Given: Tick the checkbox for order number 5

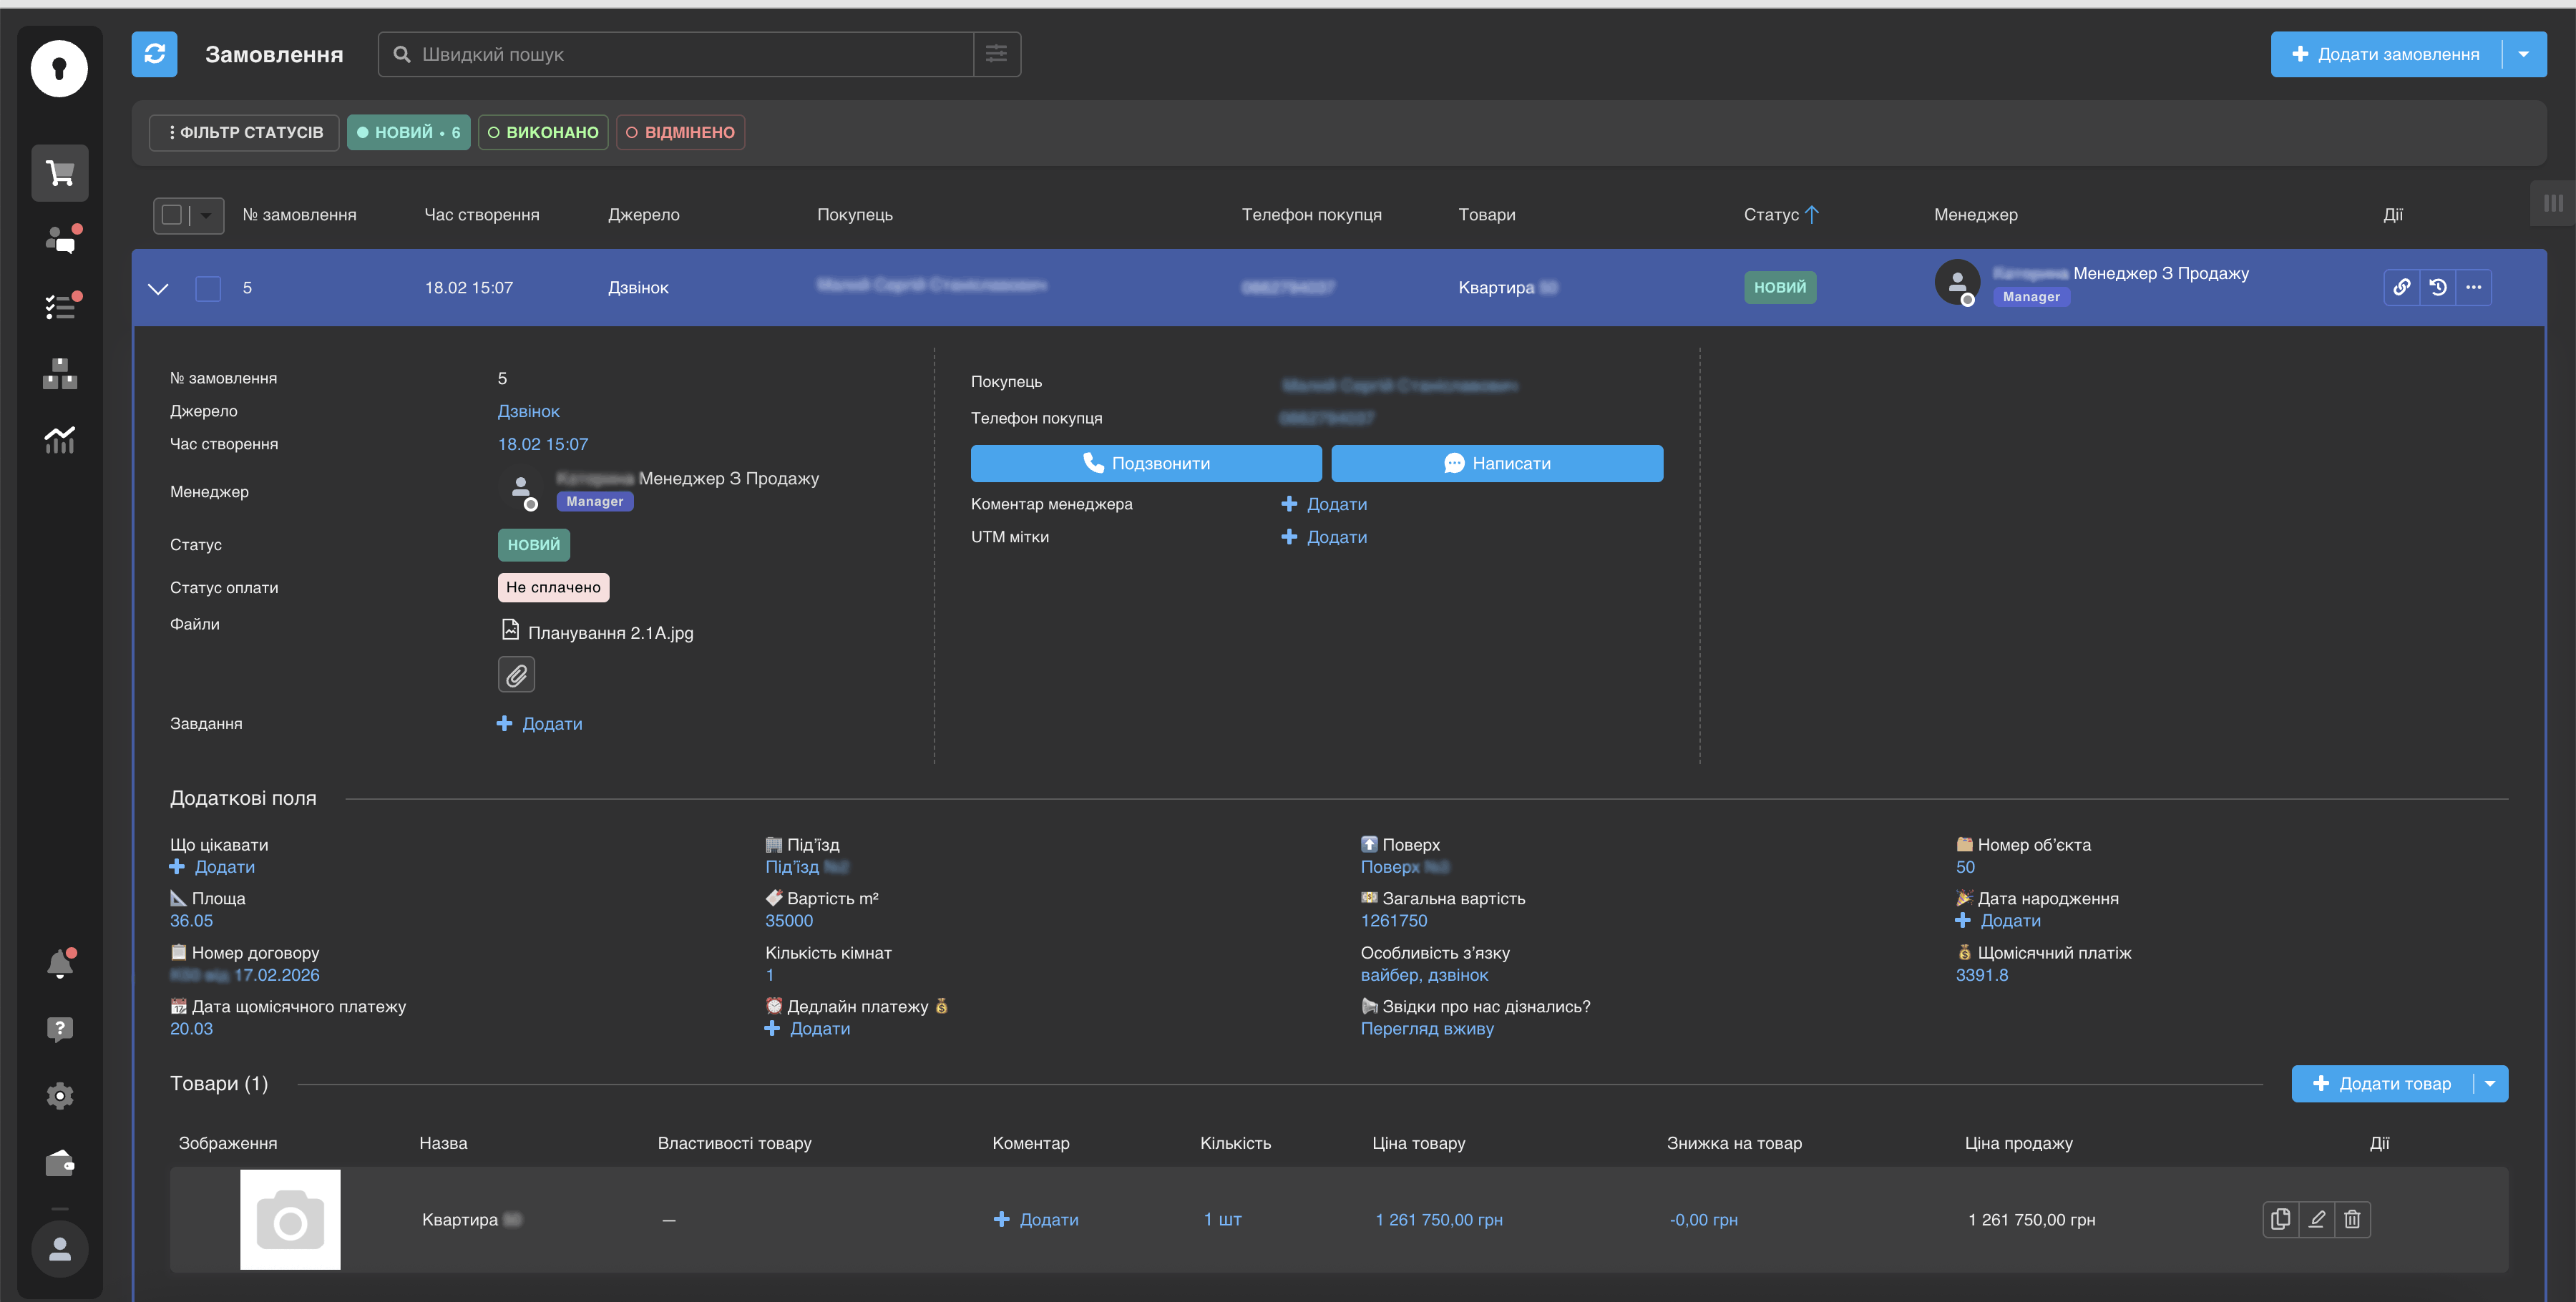Looking at the screenshot, I should 208,288.
